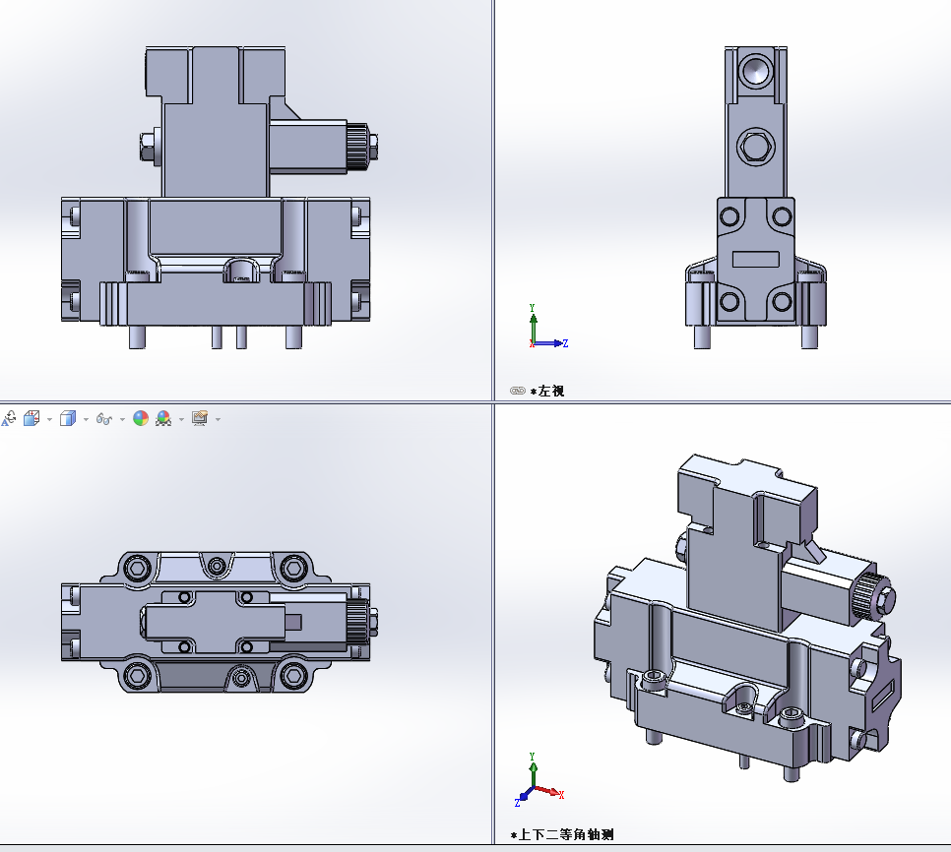This screenshot has height=852, width=951.
Task: Select the Display Style cube icon
Action: pyautogui.click(x=67, y=418)
